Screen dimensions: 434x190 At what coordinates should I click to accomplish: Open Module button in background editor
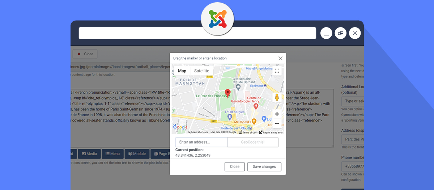click(137, 154)
